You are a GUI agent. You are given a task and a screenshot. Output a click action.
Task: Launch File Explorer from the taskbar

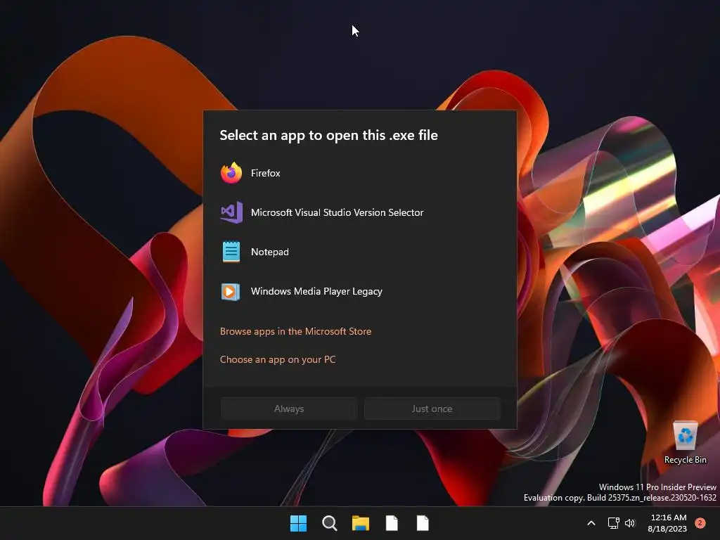[361, 523]
